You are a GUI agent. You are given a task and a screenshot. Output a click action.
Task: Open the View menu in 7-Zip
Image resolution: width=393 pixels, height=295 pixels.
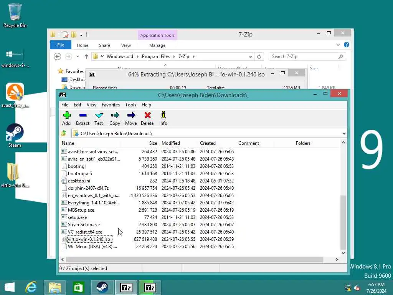91,104
